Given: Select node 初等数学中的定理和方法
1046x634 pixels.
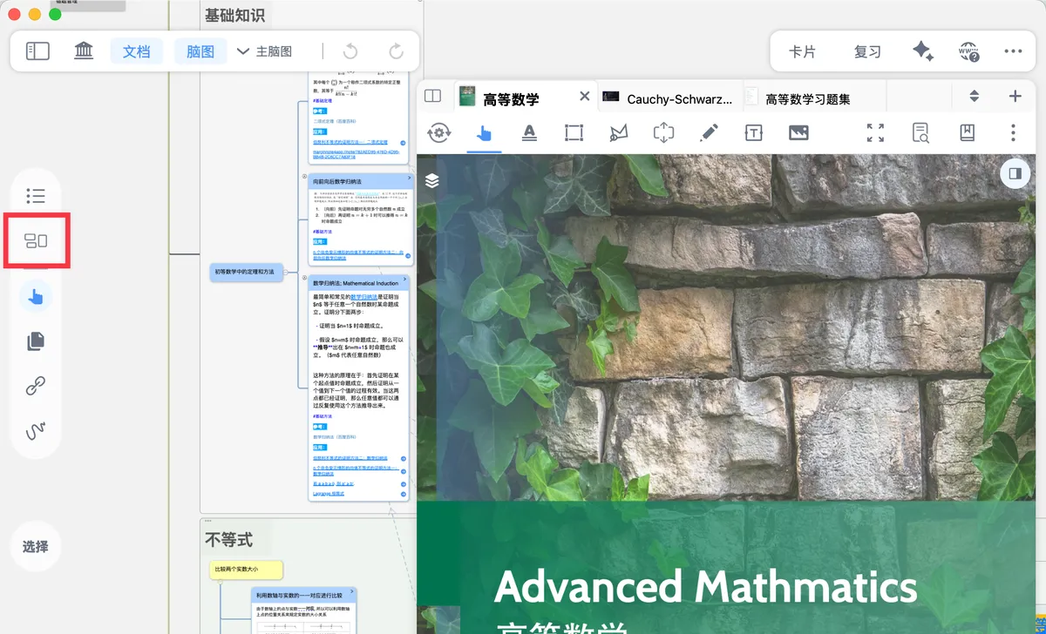Looking at the screenshot, I should click(247, 272).
